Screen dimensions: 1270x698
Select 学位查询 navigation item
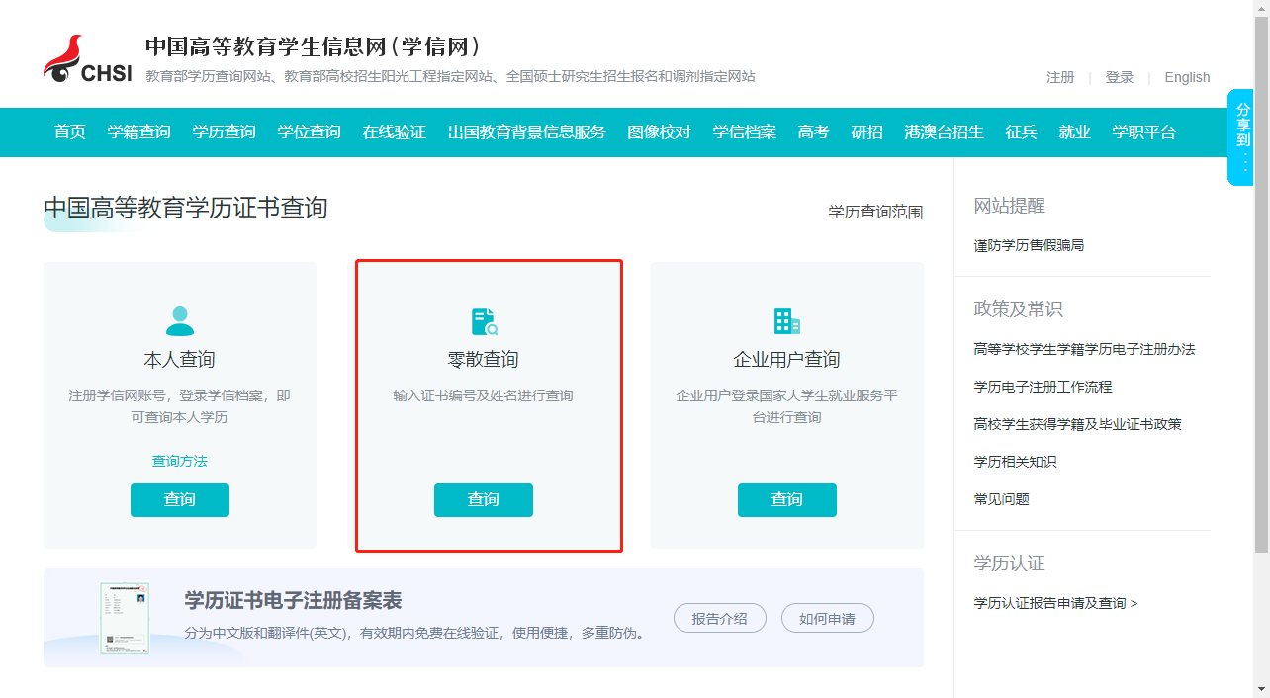[310, 132]
